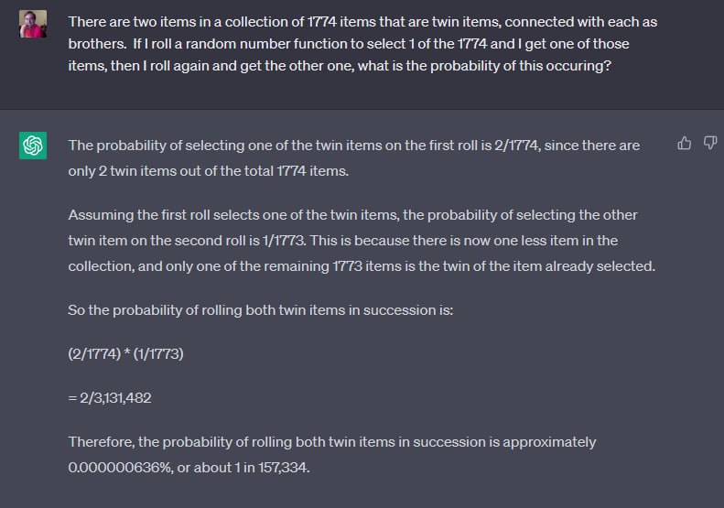724x508 pixels.
Task: Click the text '1 in 157,334'
Action: [271, 468]
